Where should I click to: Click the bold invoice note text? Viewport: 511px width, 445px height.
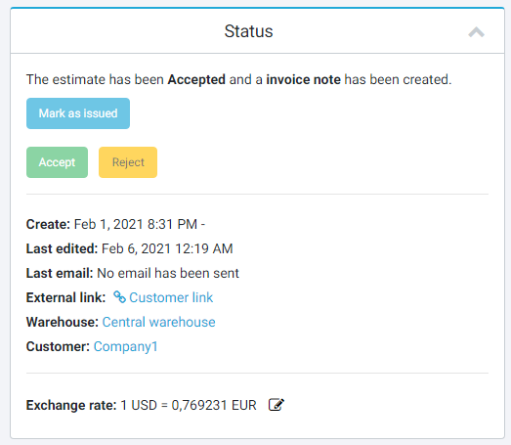304,79
